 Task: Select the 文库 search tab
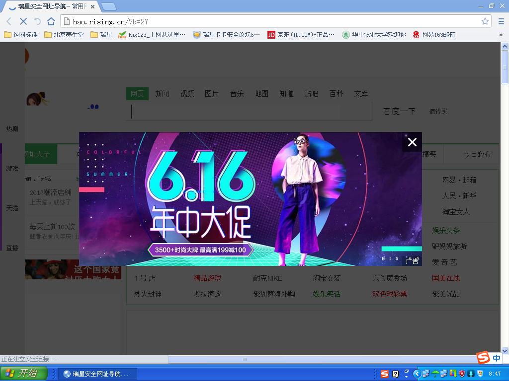click(361, 94)
